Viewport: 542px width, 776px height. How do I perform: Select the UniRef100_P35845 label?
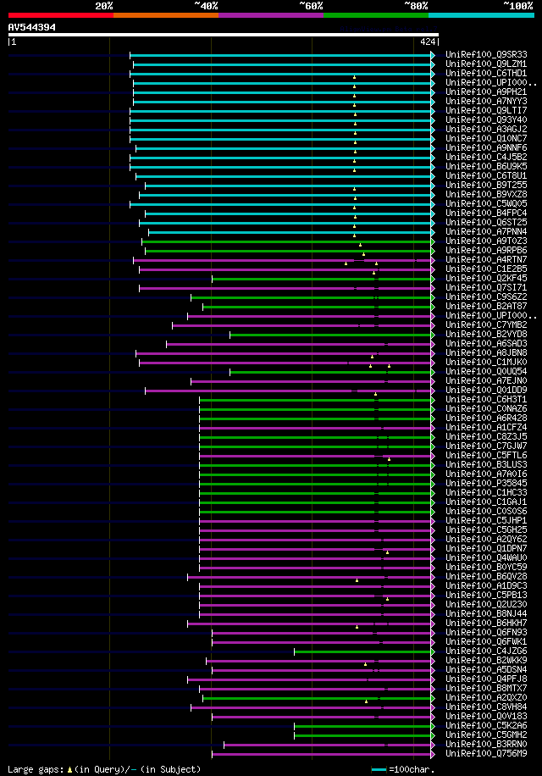tap(486, 484)
